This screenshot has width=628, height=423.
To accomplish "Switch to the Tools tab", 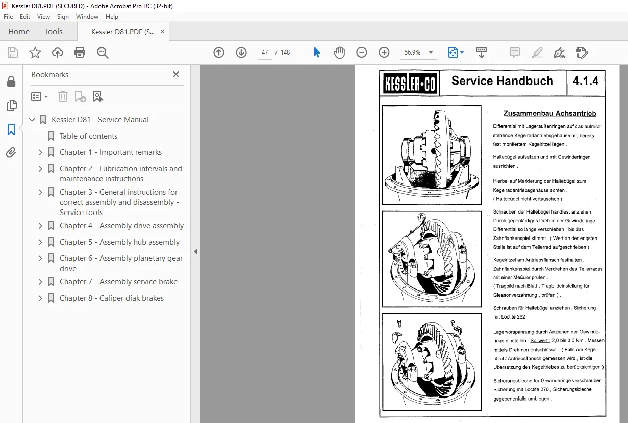I will [54, 32].
